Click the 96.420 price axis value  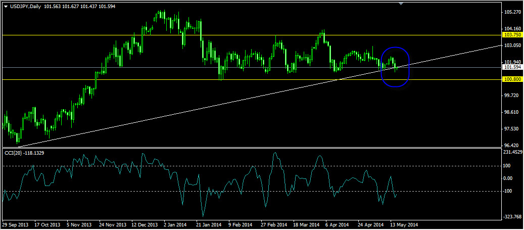513,146
